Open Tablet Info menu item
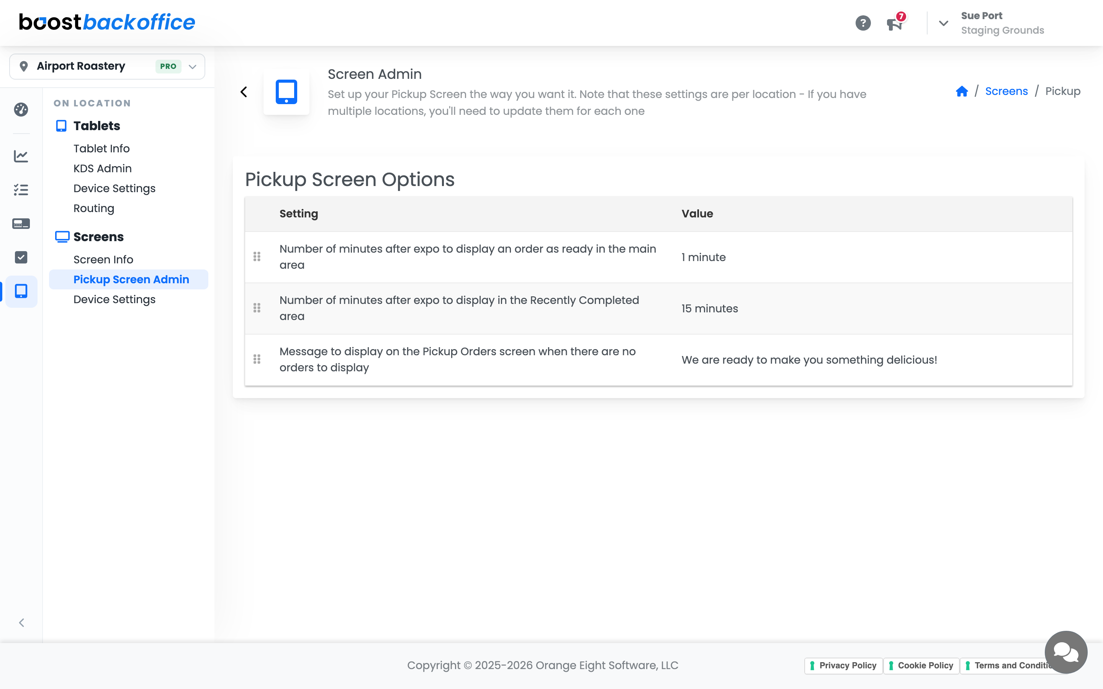The width and height of the screenshot is (1103, 689). pyautogui.click(x=101, y=149)
